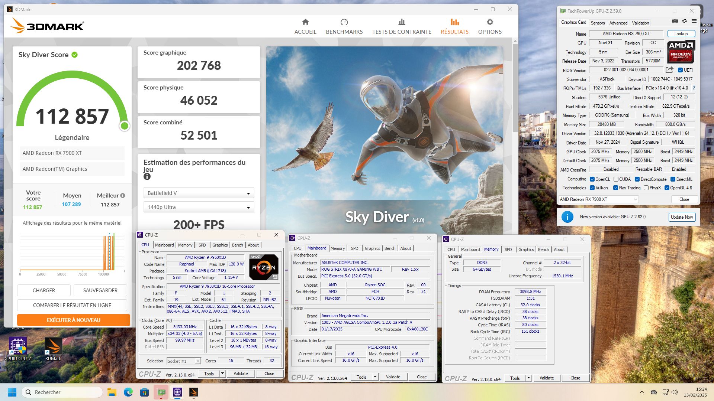This screenshot has width=714, height=401.
Task: Click GPU-Z screenshot camera icon
Action: tap(675, 21)
